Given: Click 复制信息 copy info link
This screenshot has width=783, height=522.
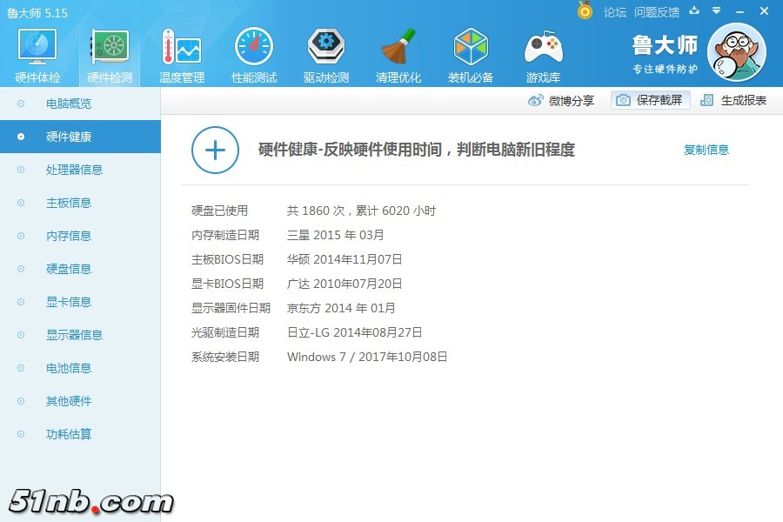Looking at the screenshot, I should coord(706,150).
